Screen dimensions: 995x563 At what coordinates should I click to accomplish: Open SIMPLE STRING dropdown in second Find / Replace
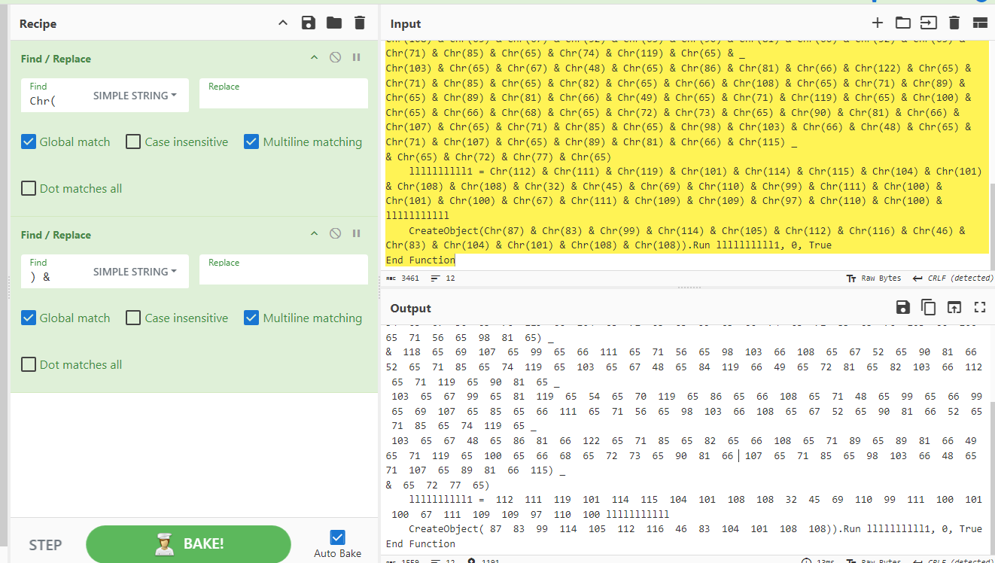[135, 272]
